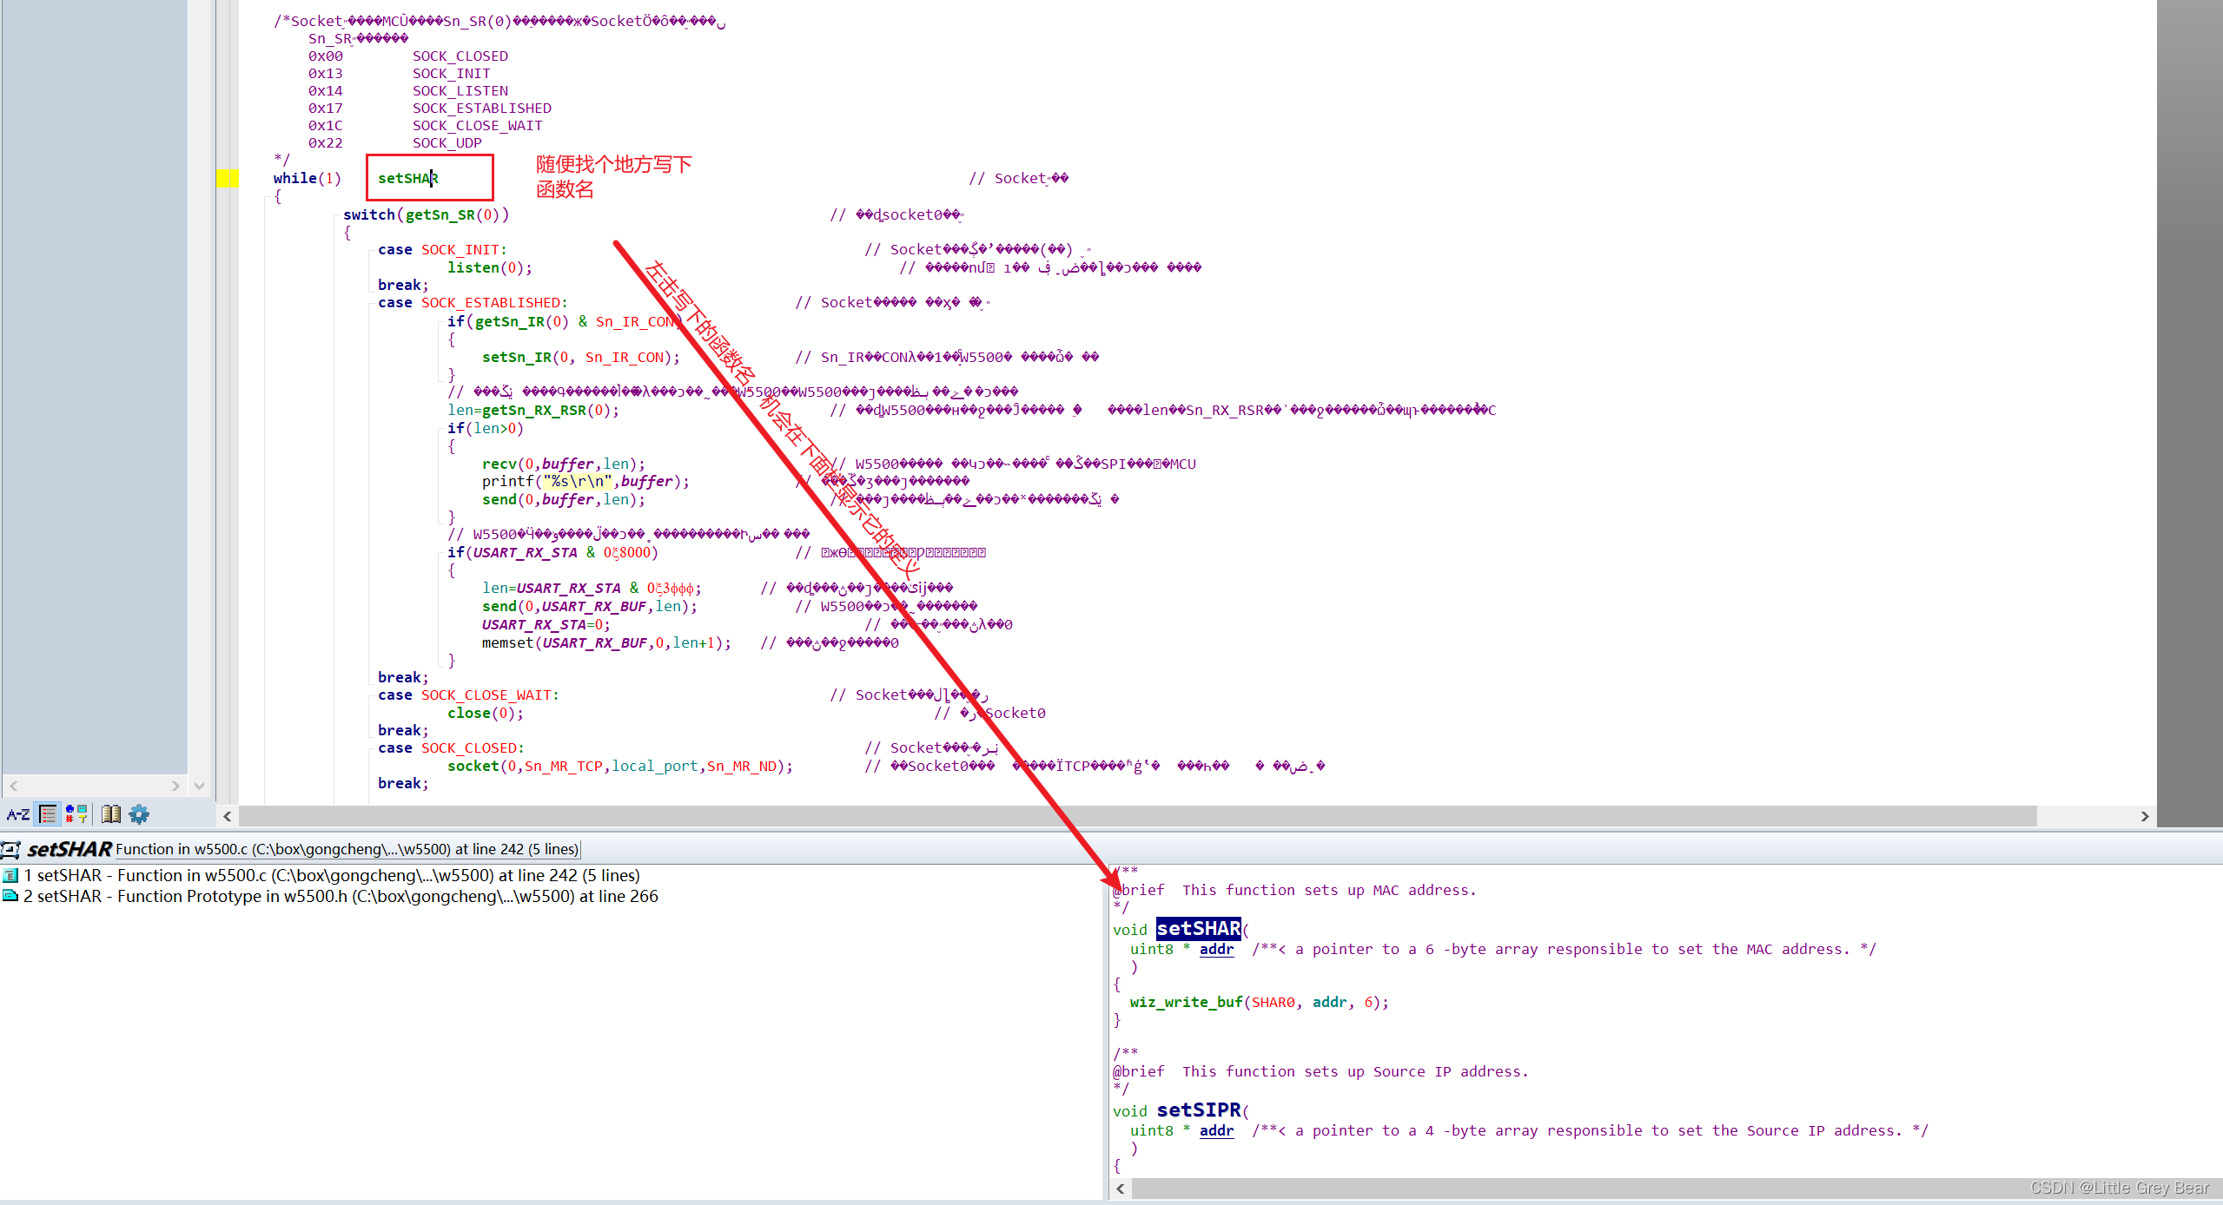Click the prototype icon for setSHAR result 2

point(10,896)
